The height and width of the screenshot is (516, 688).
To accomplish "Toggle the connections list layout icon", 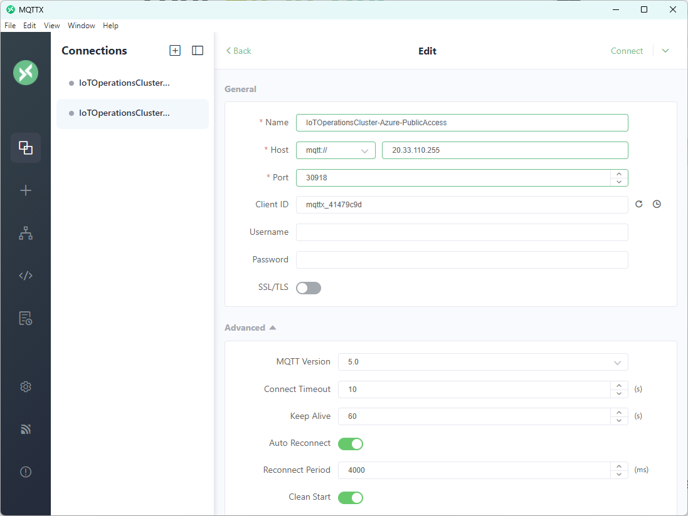I will (x=198, y=50).
